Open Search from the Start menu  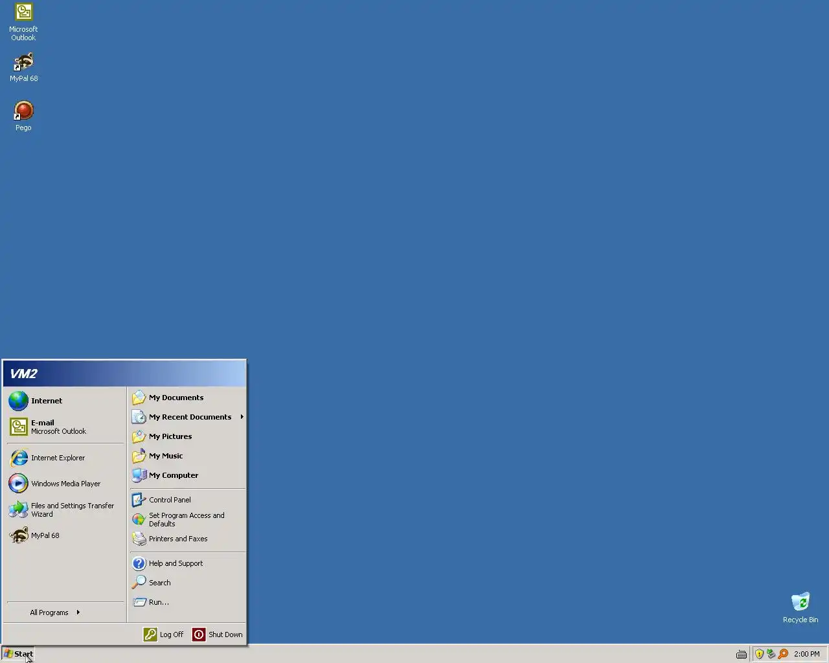[187, 583]
